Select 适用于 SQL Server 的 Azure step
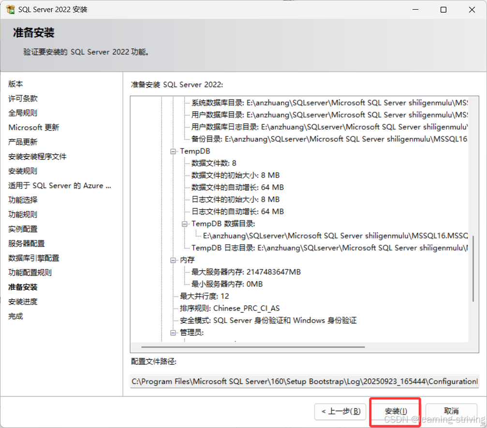 click(59, 185)
